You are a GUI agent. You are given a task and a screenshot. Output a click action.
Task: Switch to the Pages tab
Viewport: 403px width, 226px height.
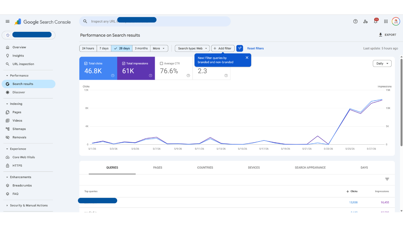pyautogui.click(x=158, y=168)
